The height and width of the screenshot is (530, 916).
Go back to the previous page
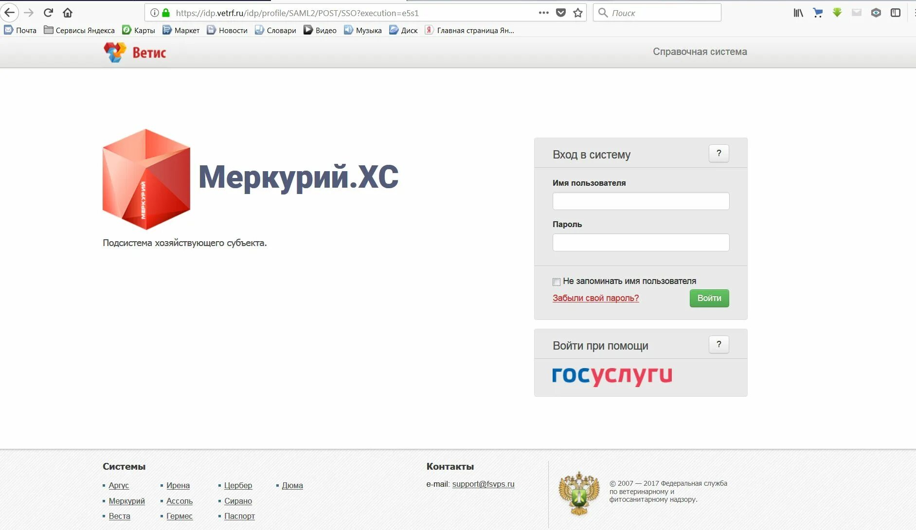[x=9, y=13]
